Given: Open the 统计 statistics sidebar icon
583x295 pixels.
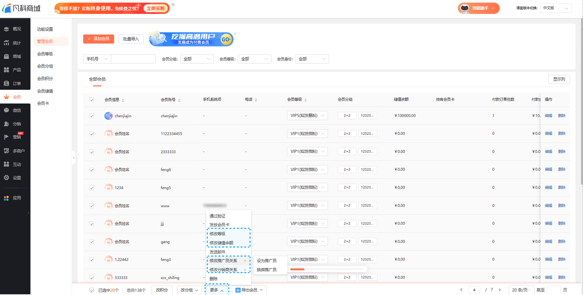Looking at the screenshot, I should [6, 43].
